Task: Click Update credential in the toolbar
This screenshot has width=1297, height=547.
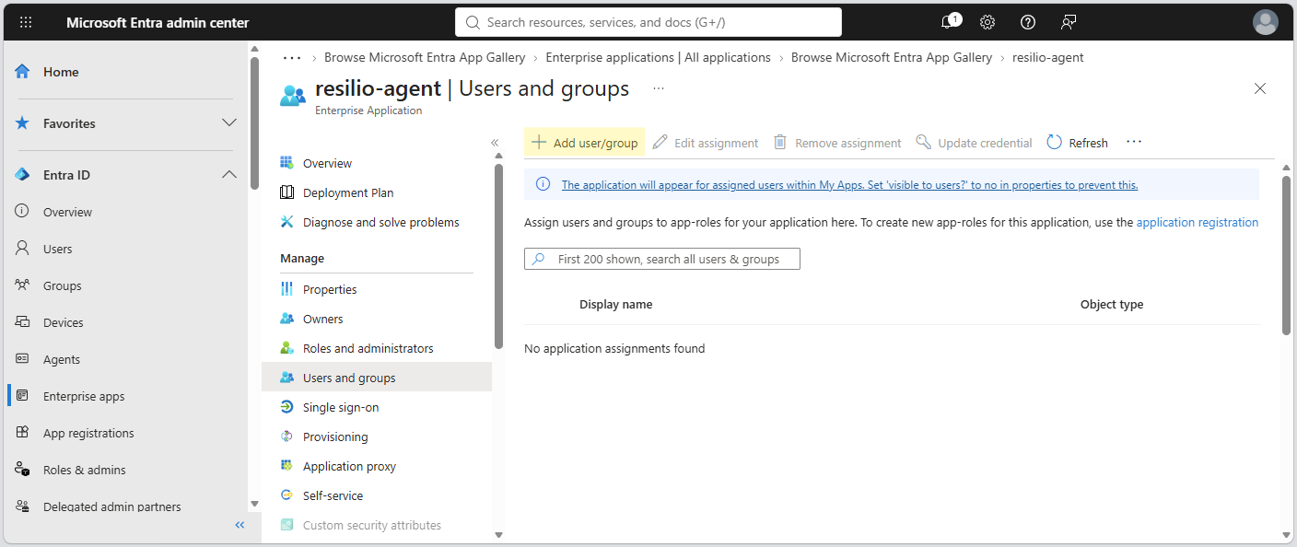Action: pos(975,143)
